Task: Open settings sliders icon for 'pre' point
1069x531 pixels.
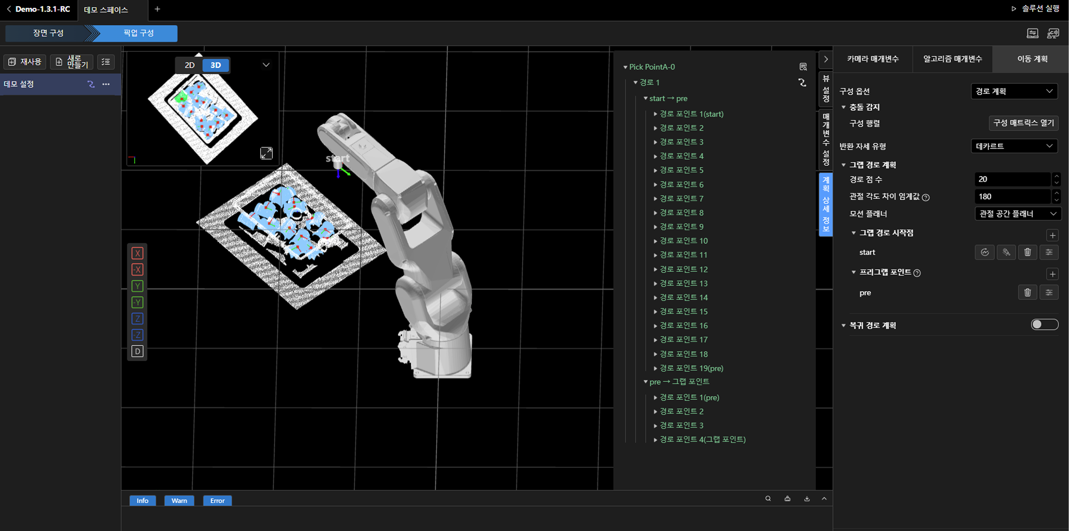Action: [1049, 292]
